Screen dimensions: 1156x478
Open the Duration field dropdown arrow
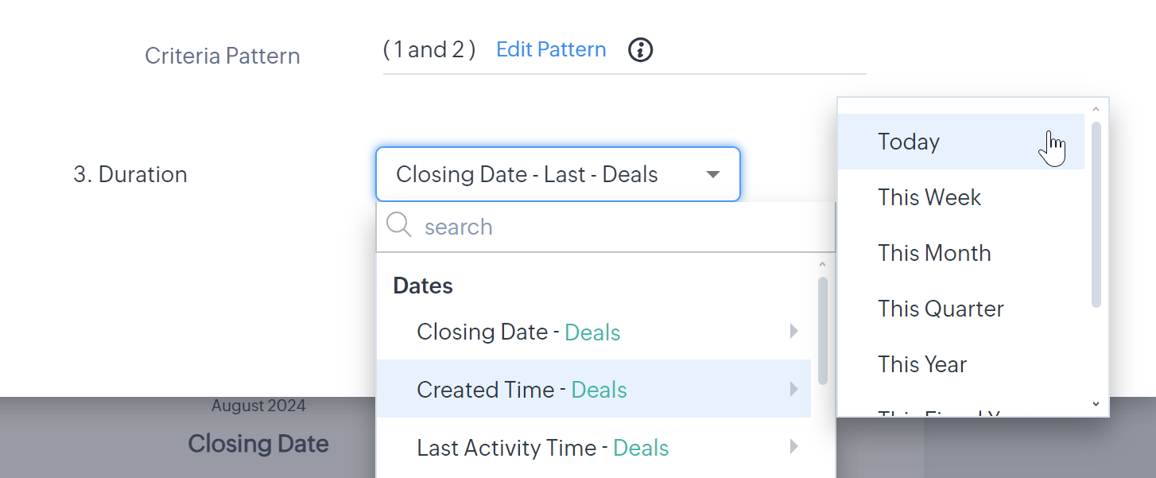point(713,174)
